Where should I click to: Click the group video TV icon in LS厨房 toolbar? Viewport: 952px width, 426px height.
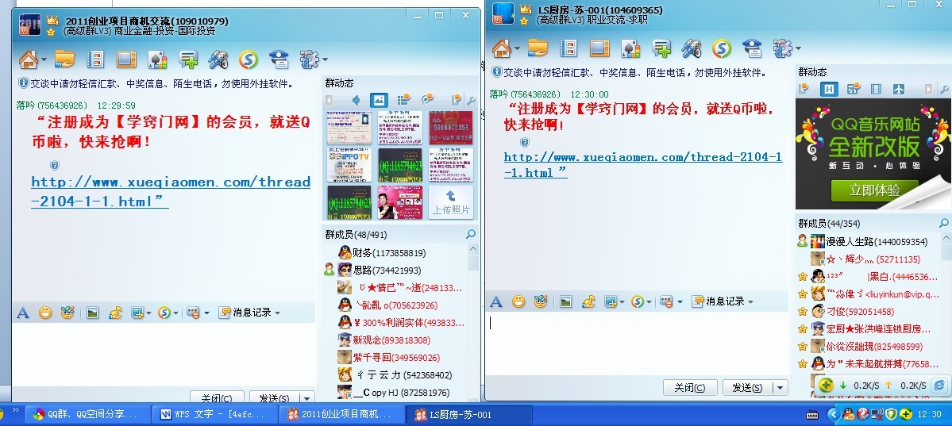click(599, 49)
